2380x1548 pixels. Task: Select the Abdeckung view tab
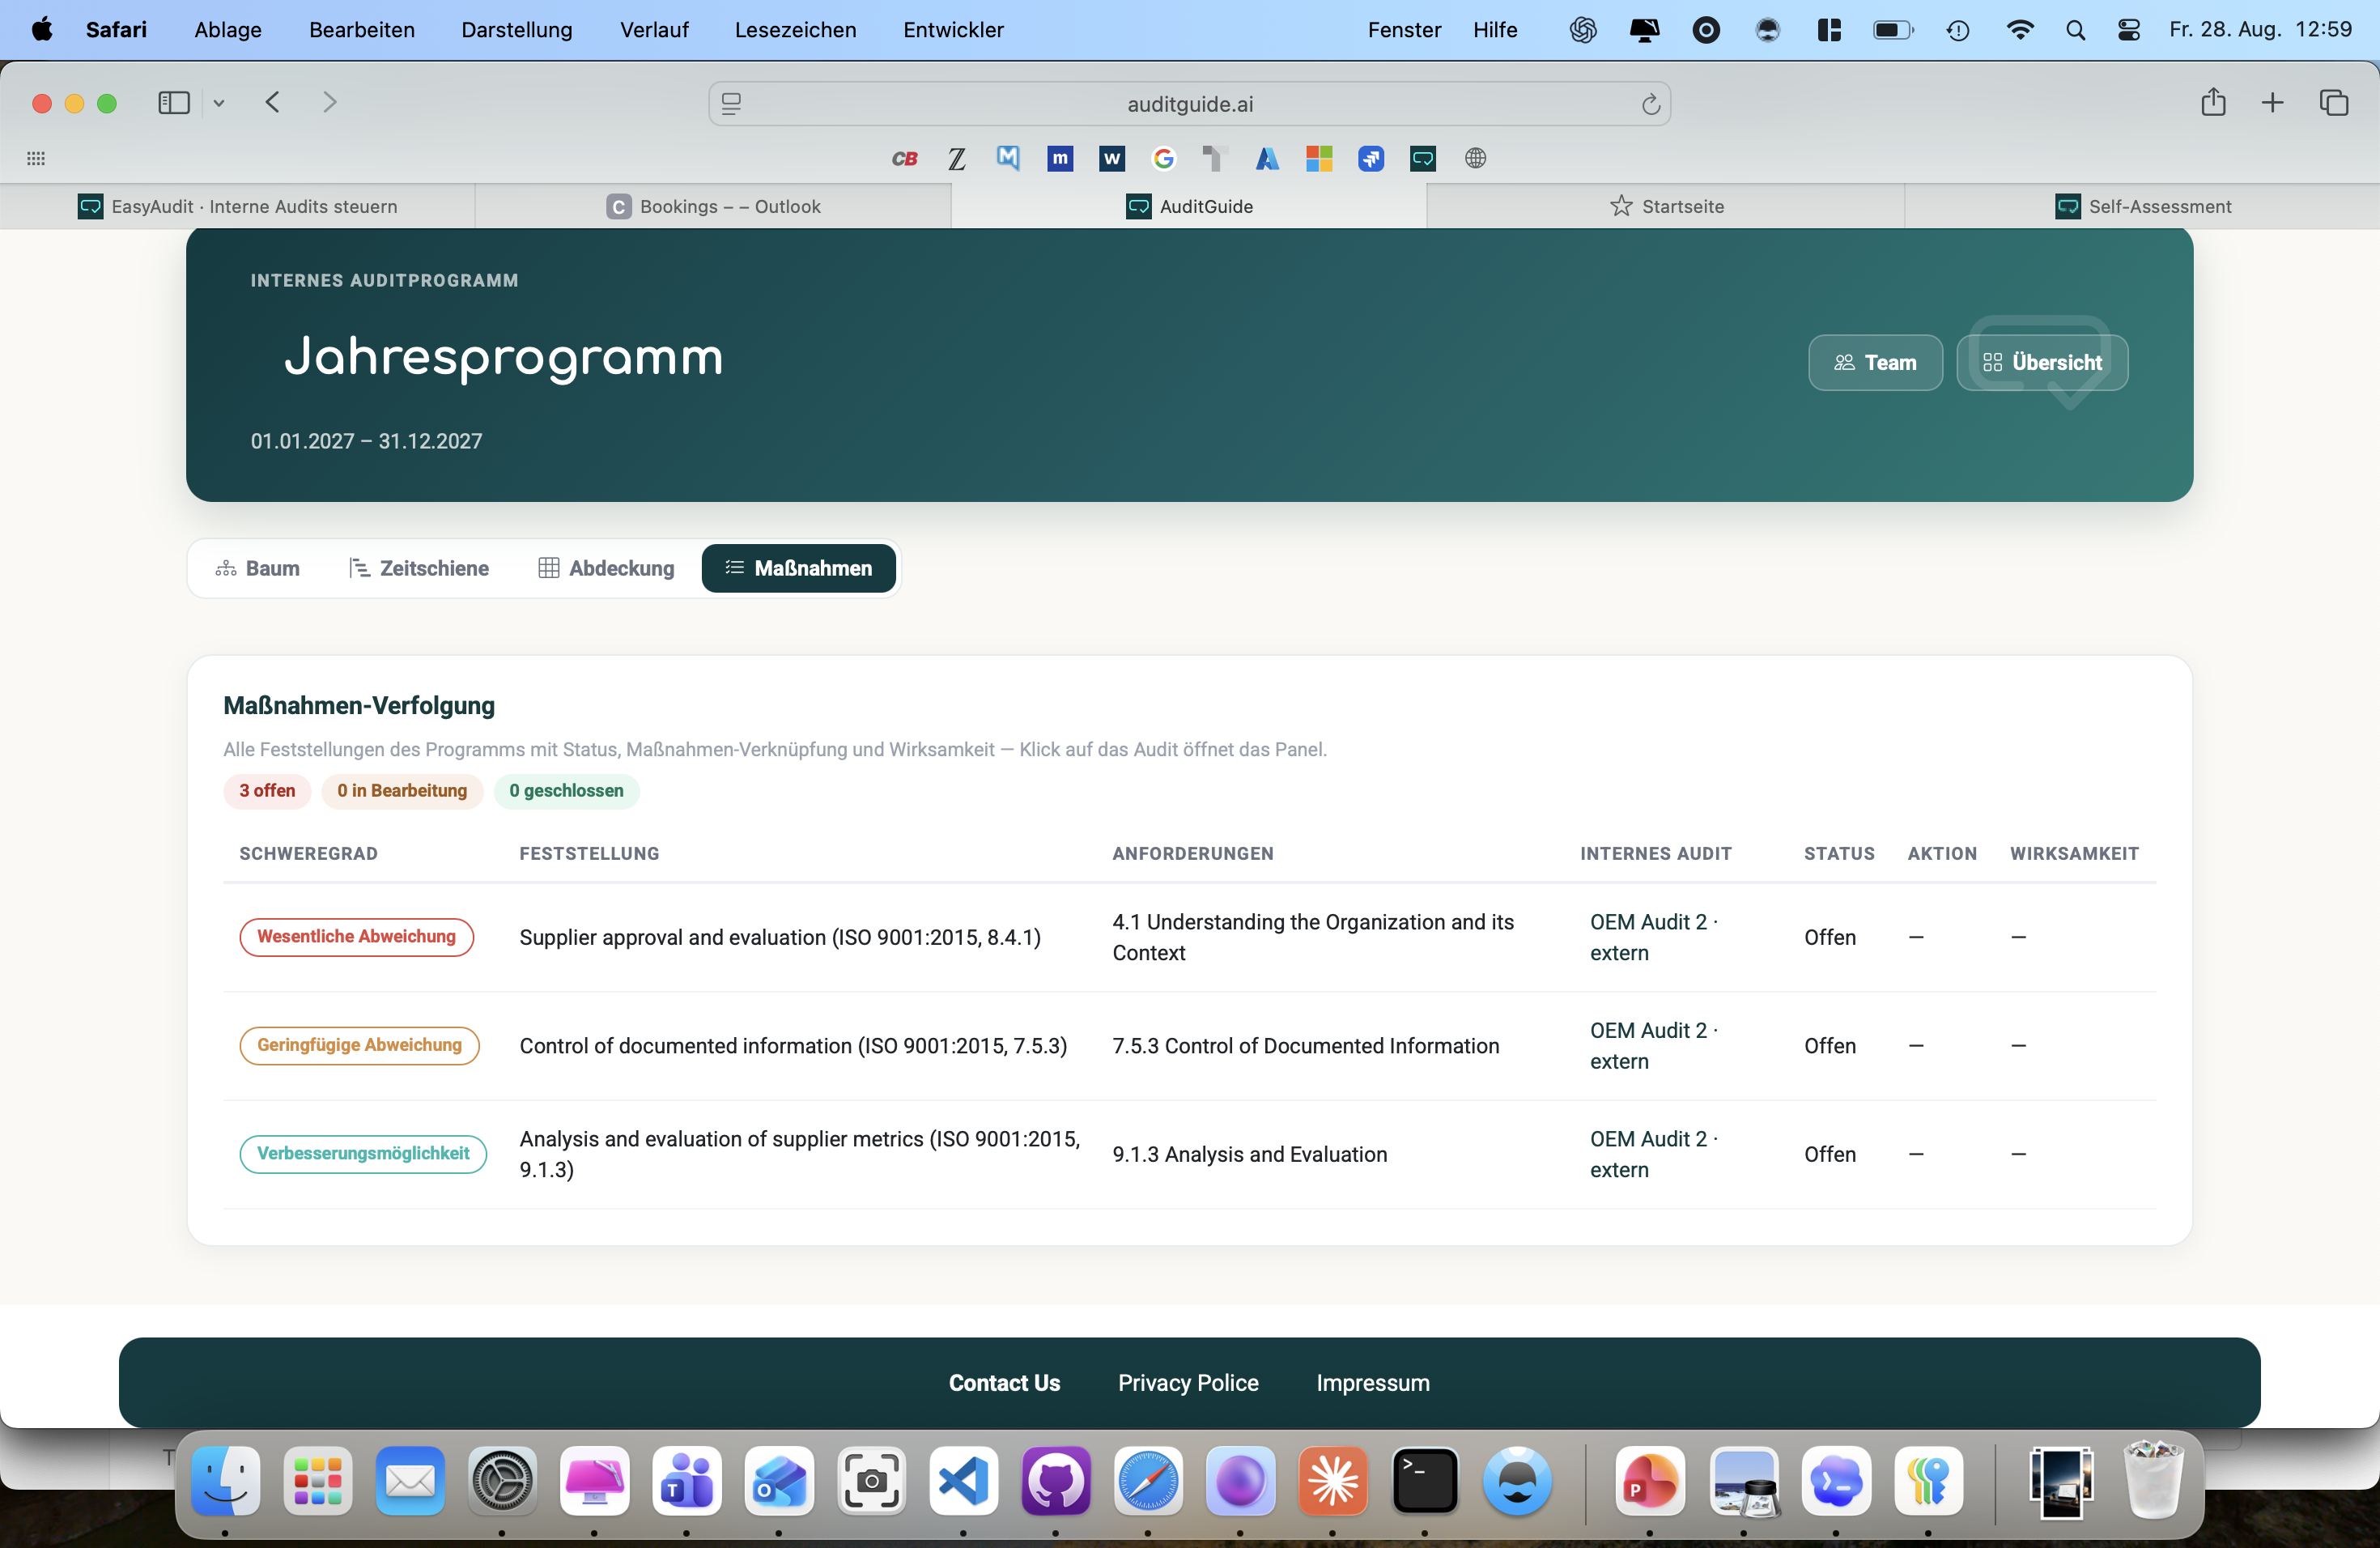coord(606,568)
